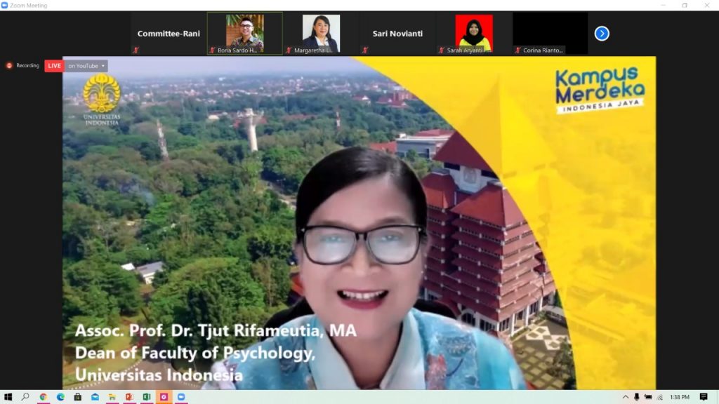
Task: Open Windows taskbar search
Action: click(25, 397)
